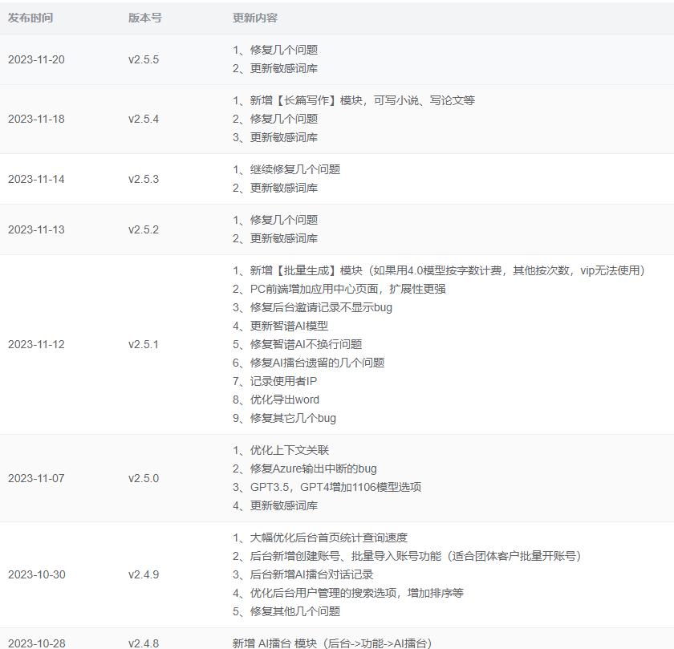The image size is (674, 649).
Task: Click the 发布时间 column header
Action: 30,18
